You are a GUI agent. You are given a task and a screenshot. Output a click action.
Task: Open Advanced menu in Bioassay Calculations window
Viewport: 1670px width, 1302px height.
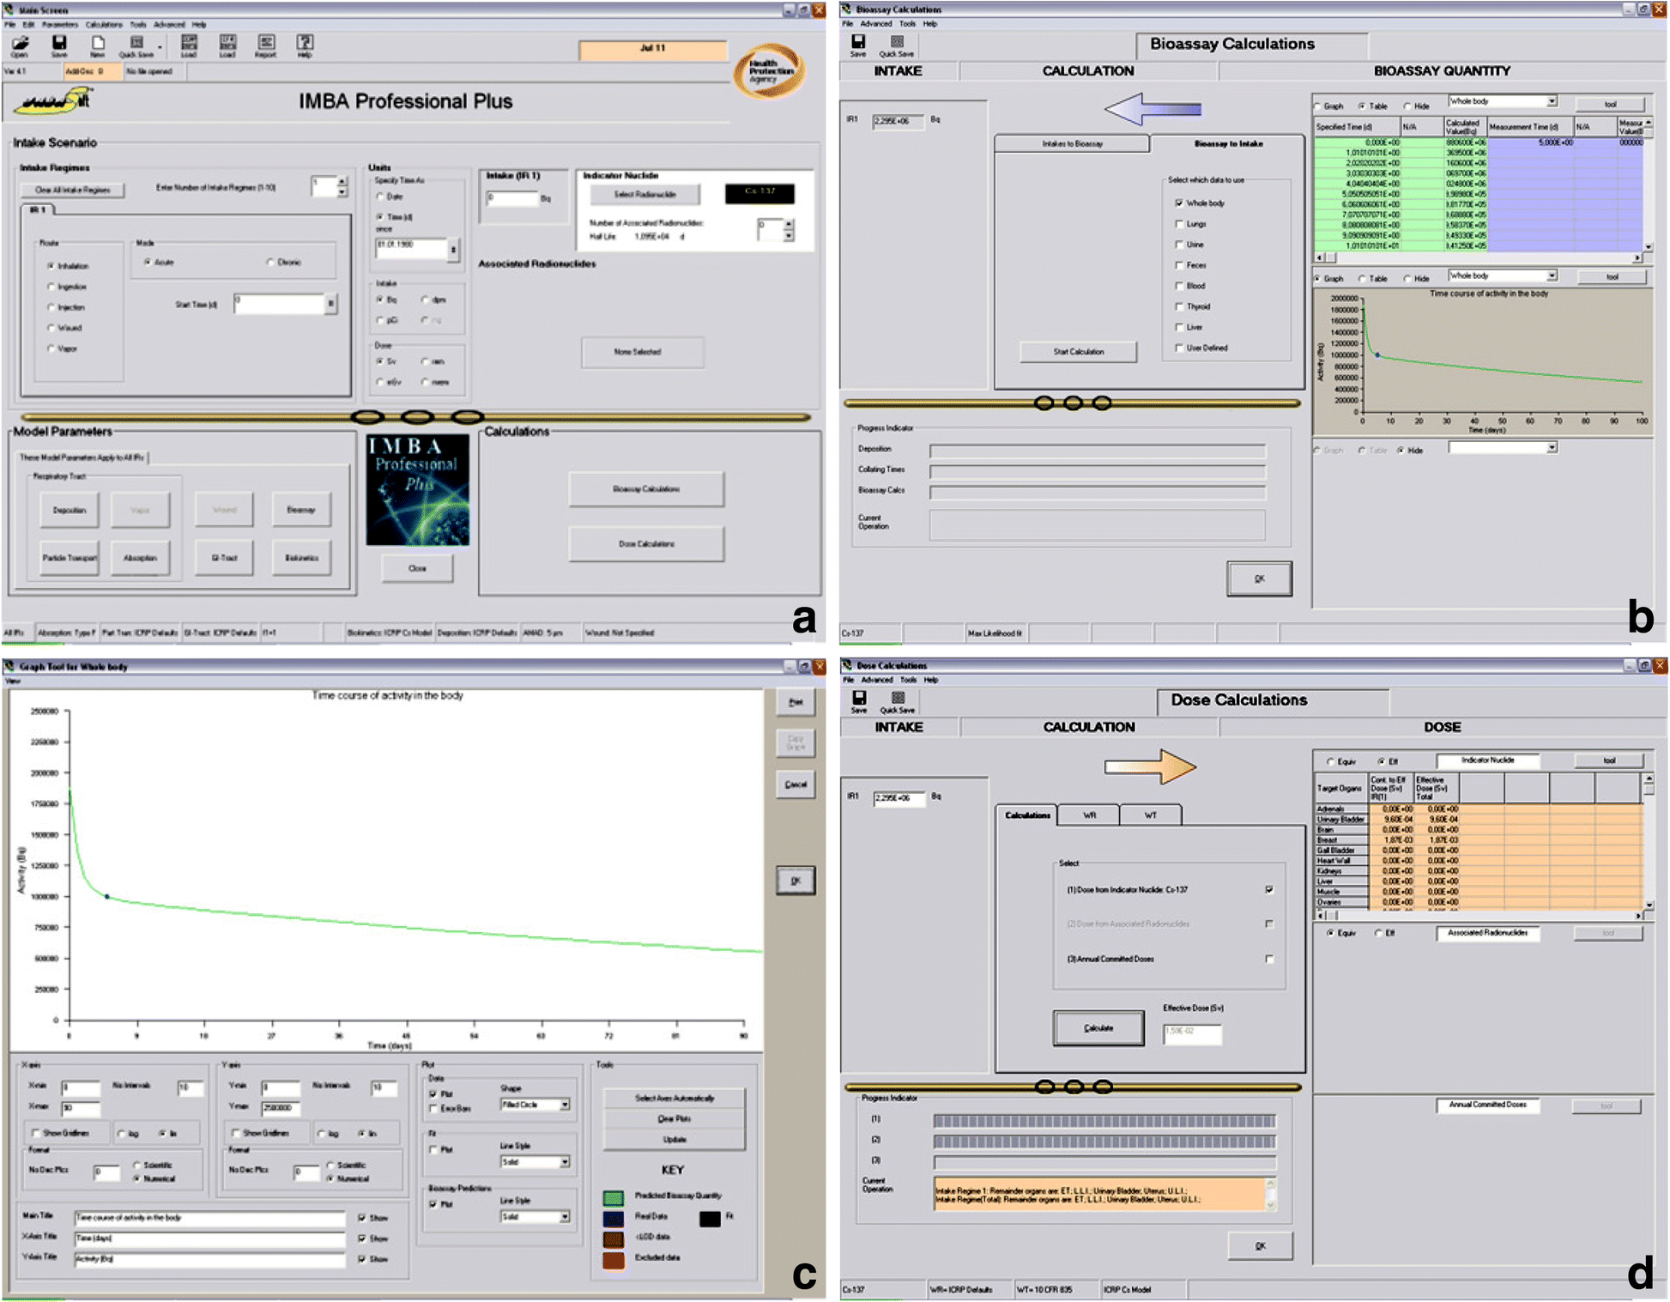(876, 24)
